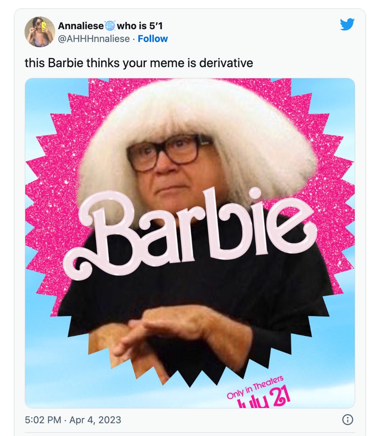The image size is (378, 436).
Task: Click the blue Twitter bird logo
Action: click(x=347, y=24)
